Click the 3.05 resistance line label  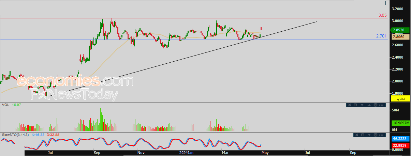coord(382,15)
